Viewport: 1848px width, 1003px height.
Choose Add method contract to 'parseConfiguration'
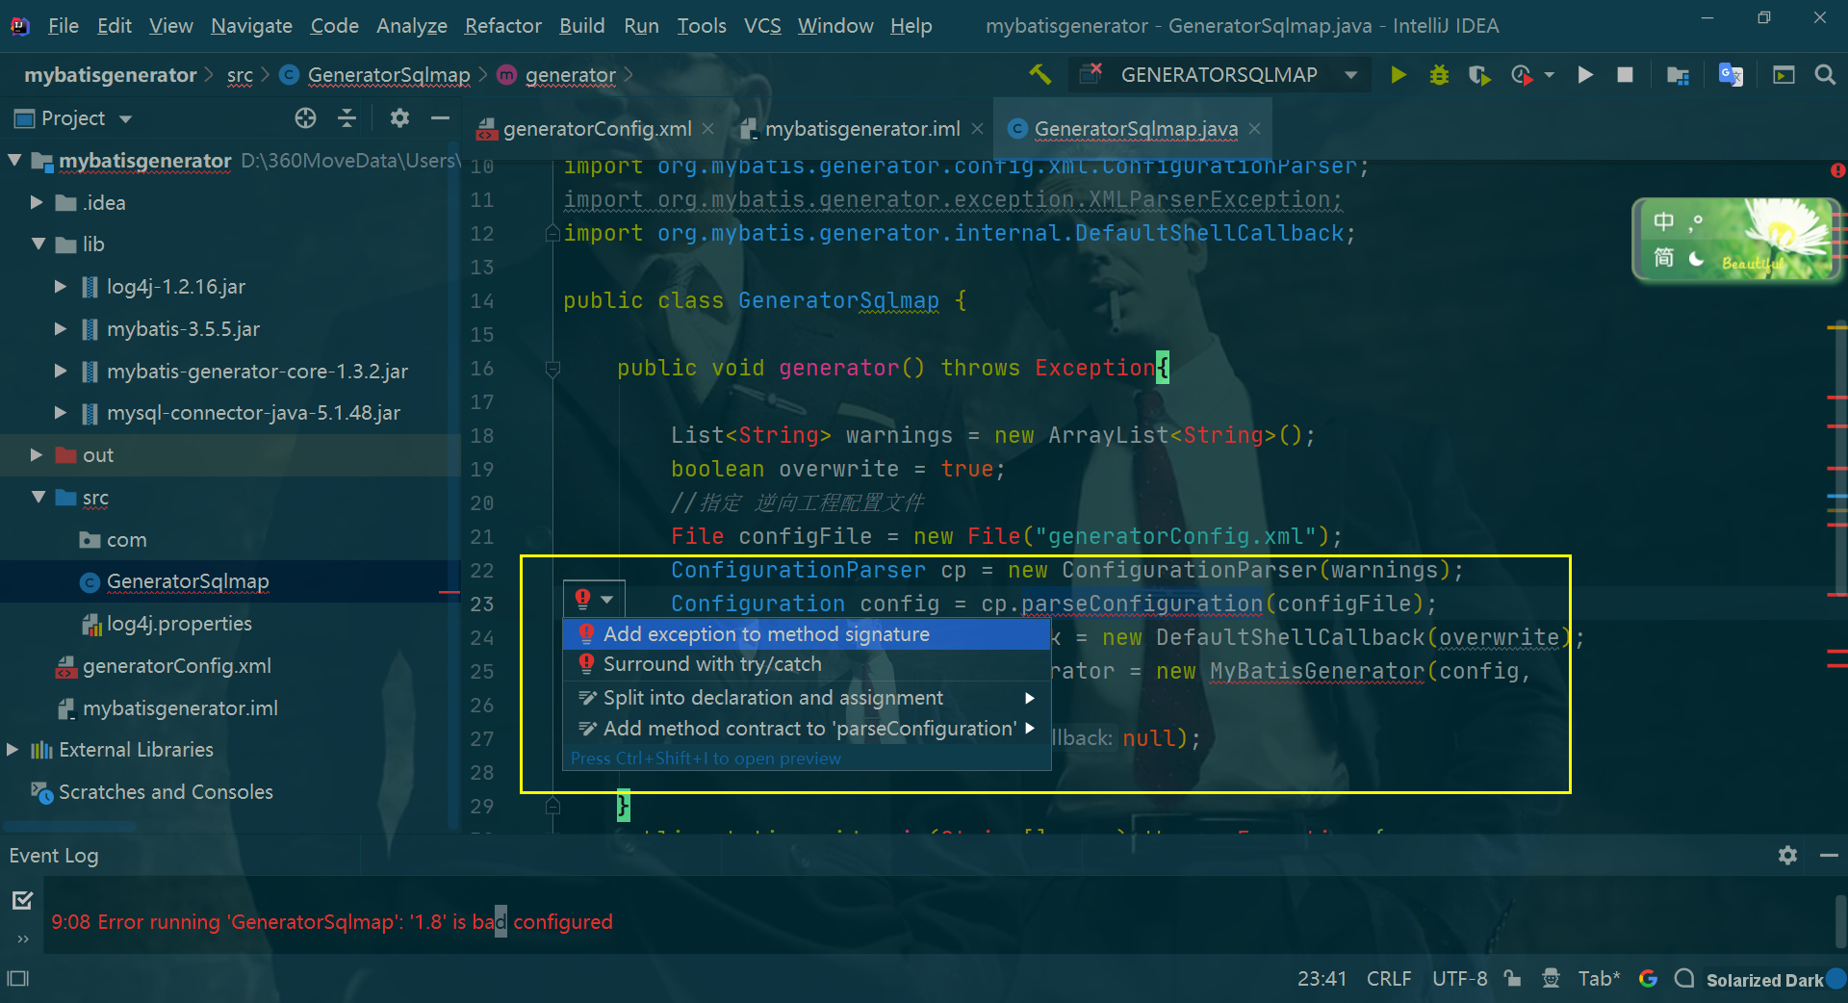807,729
